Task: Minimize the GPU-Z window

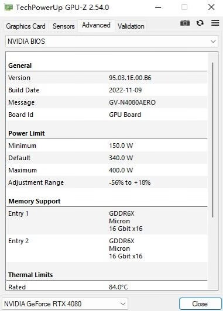Action: (158, 8)
